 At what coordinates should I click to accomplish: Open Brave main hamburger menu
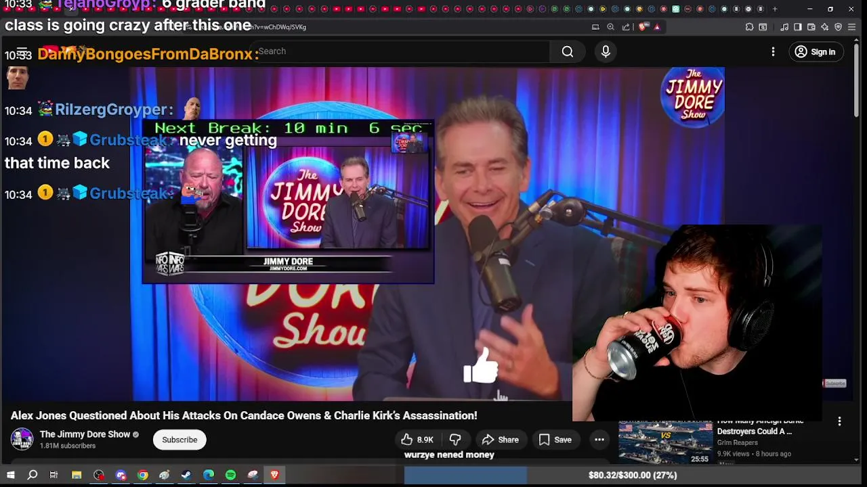tap(852, 27)
